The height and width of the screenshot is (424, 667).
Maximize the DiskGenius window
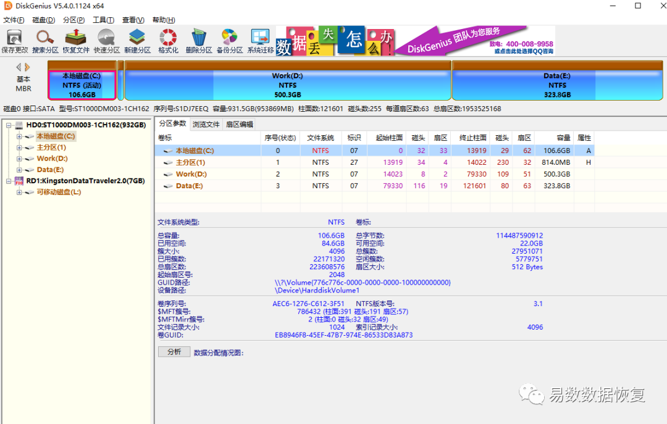[637, 6]
